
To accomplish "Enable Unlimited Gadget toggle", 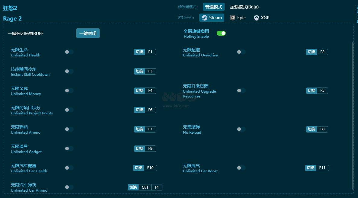I will click(x=69, y=148).
